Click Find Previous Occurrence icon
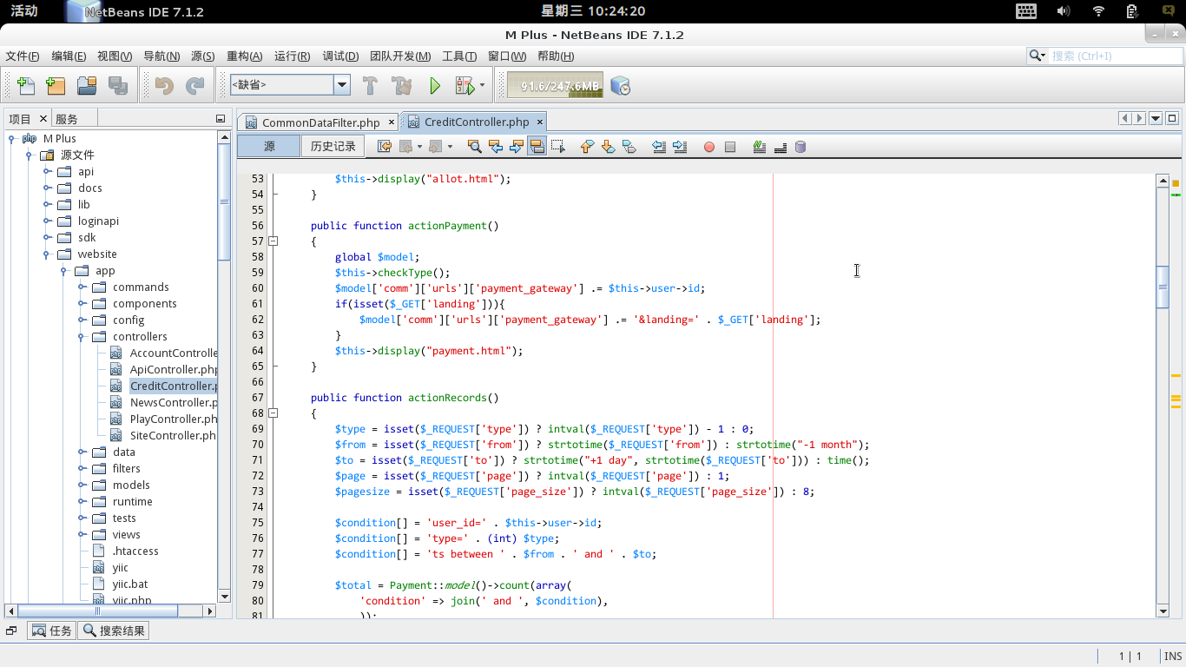1186x667 pixels. pyautogui.click(x=496, y=147)
